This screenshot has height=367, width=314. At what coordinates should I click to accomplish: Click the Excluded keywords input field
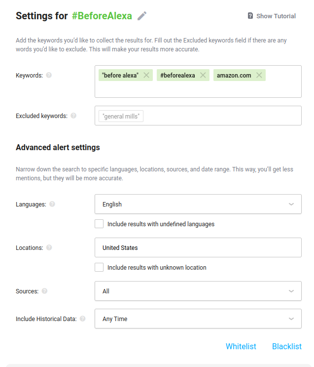(198, 116)
